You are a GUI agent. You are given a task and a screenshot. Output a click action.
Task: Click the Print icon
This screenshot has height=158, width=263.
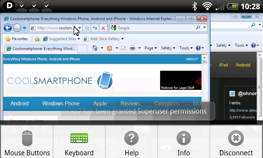132,48
